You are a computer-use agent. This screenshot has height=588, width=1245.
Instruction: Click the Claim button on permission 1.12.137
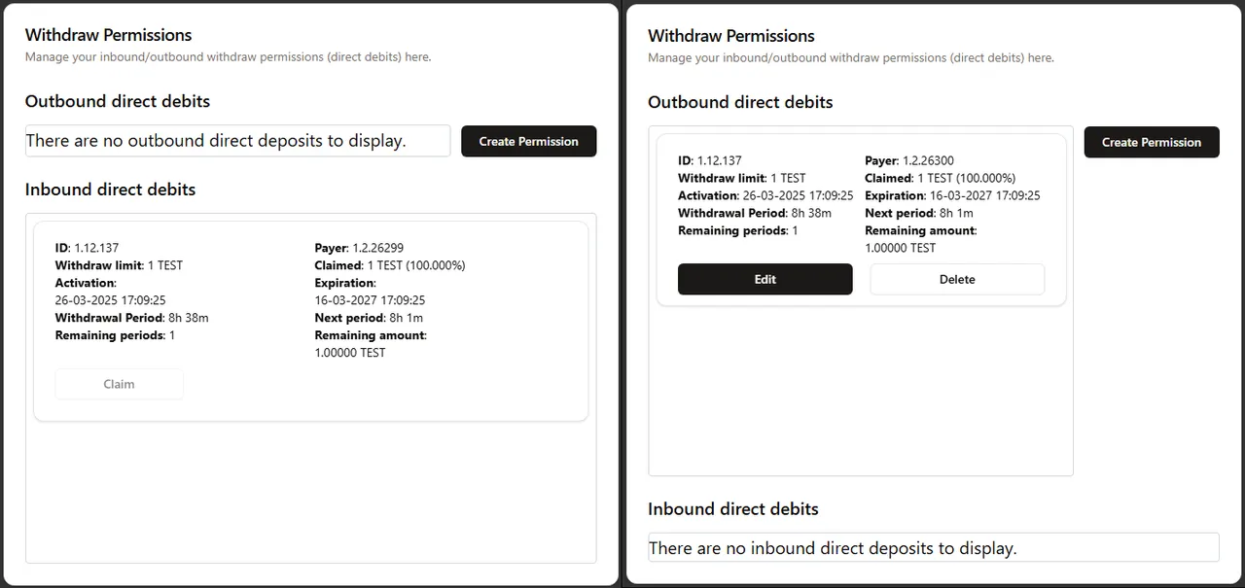pyautogui.click(x=119, y=384)
